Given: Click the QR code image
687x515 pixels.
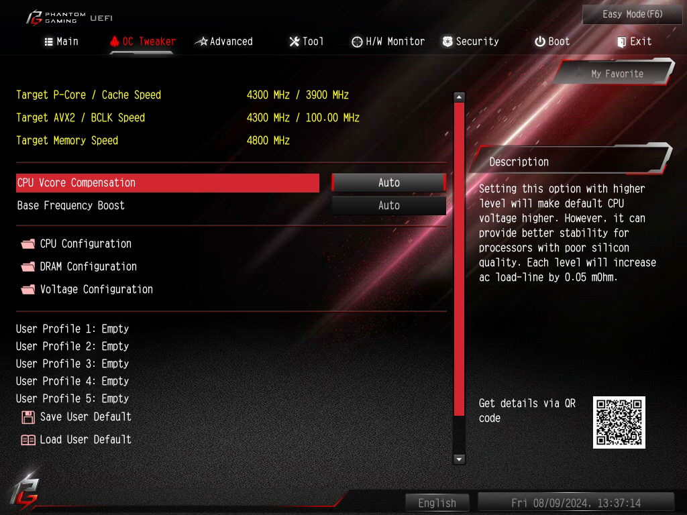Looking at the screenshot, I should coord(619,422).
